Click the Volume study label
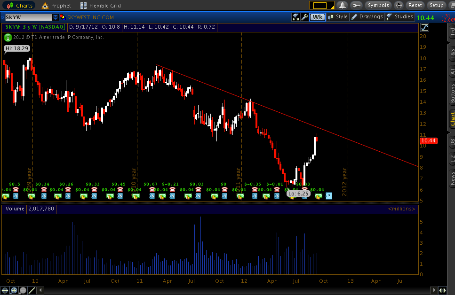 tap(15, 209)
